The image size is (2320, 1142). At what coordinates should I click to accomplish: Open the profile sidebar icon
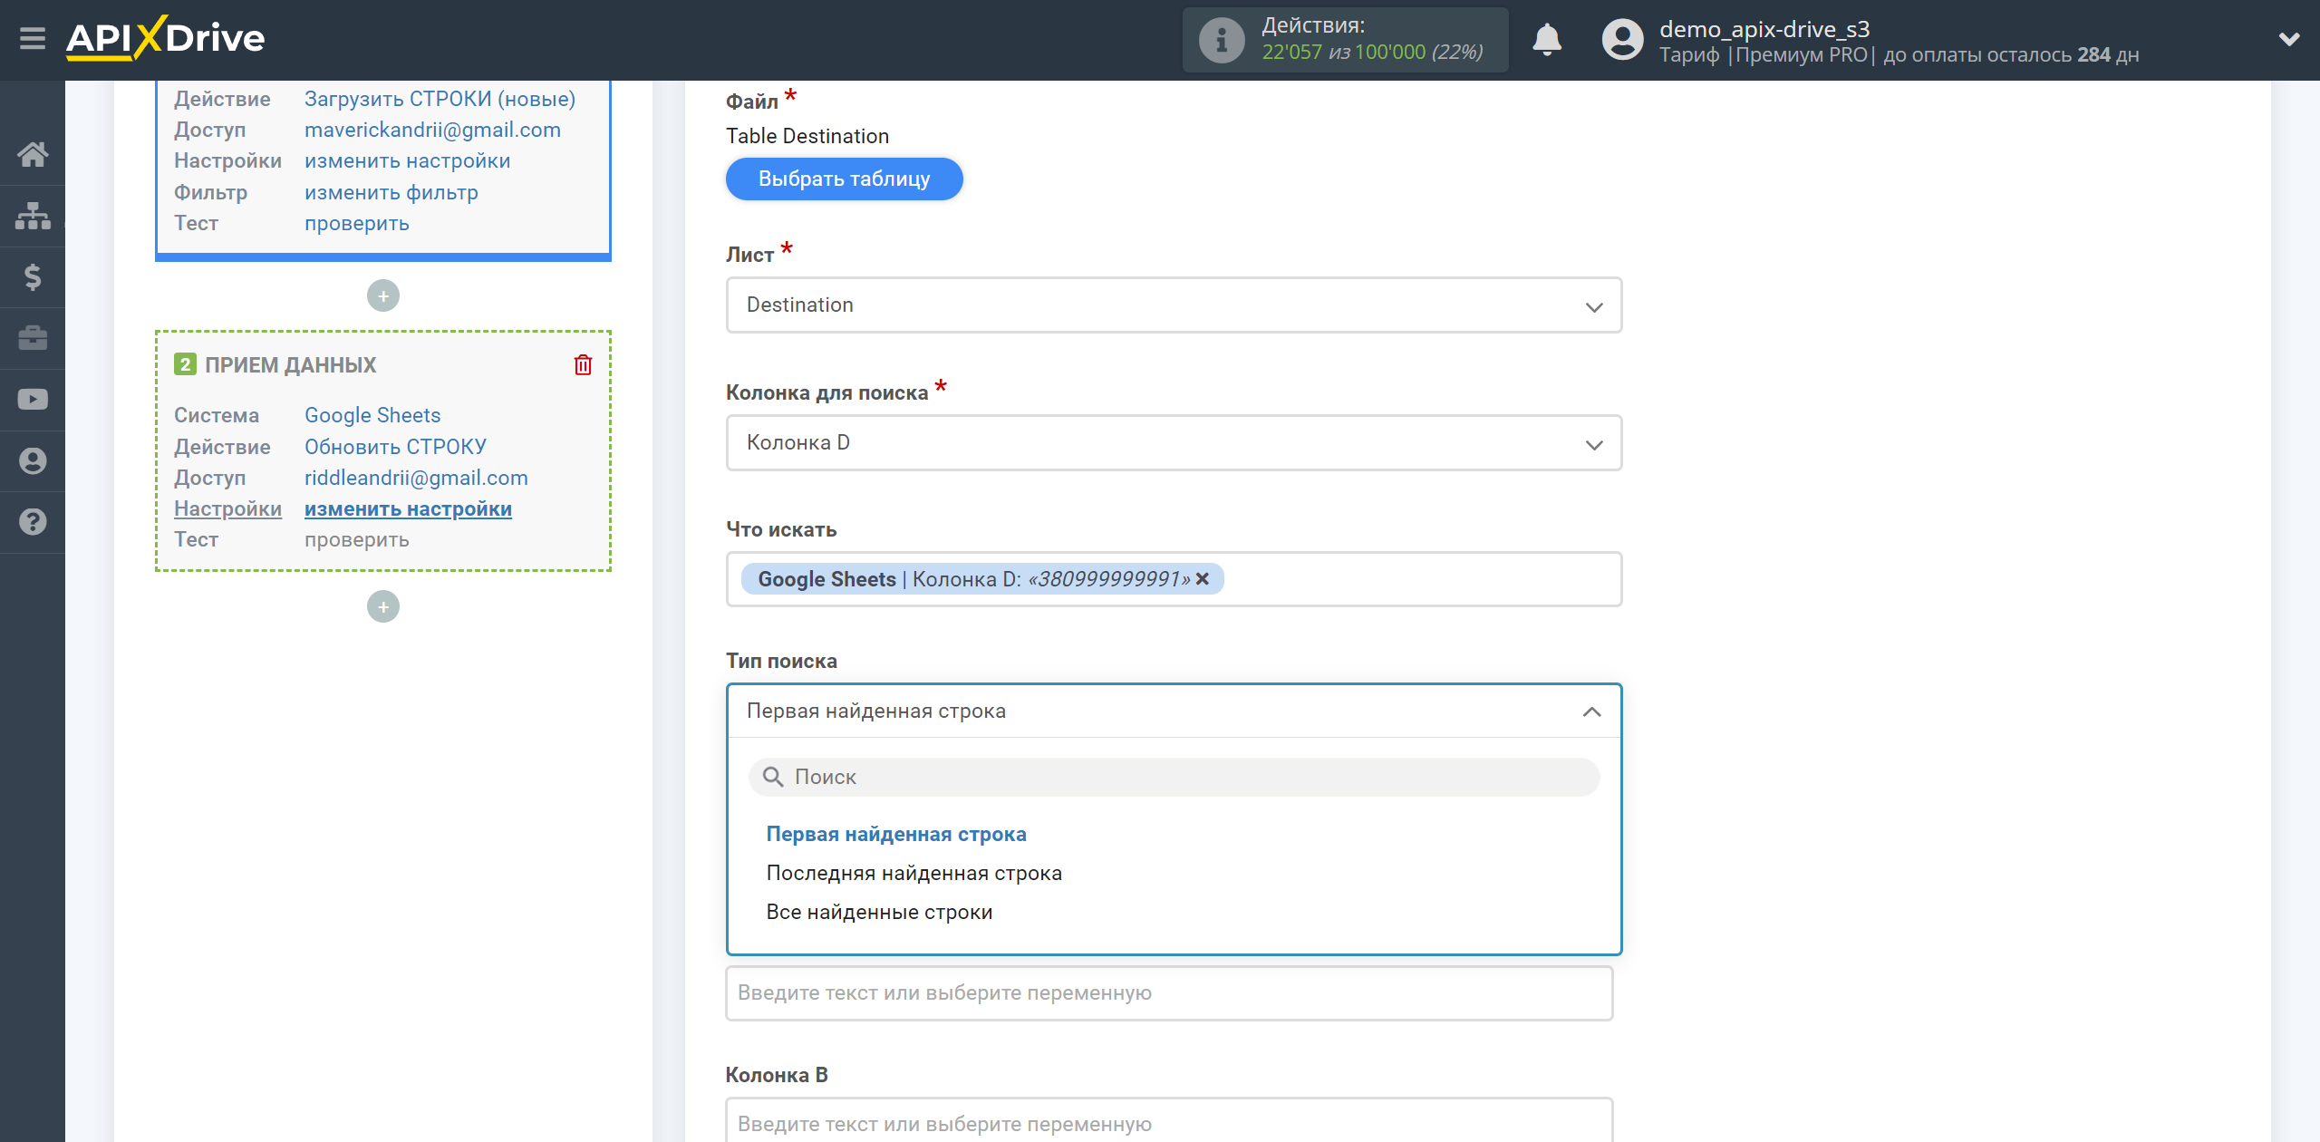coord(33,460)
